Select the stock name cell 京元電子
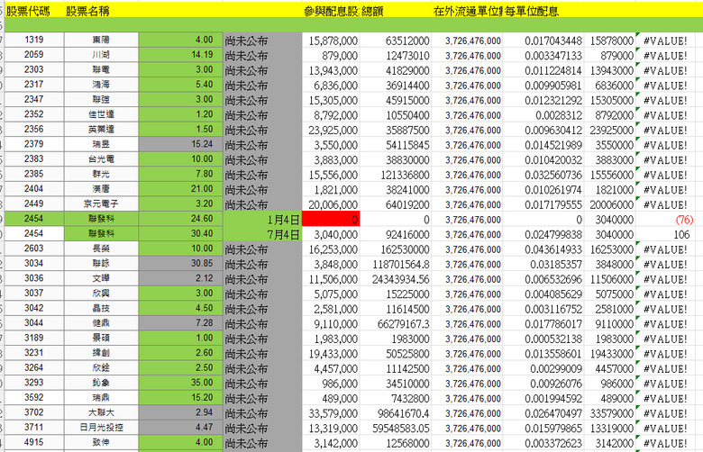The width and height of the screenshot is (703, 452). point(101,203)
